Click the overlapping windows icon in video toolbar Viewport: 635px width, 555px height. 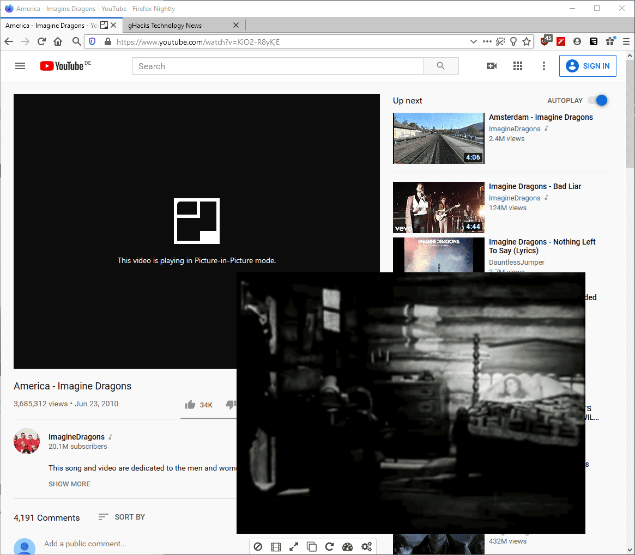(x=311, y=547)
